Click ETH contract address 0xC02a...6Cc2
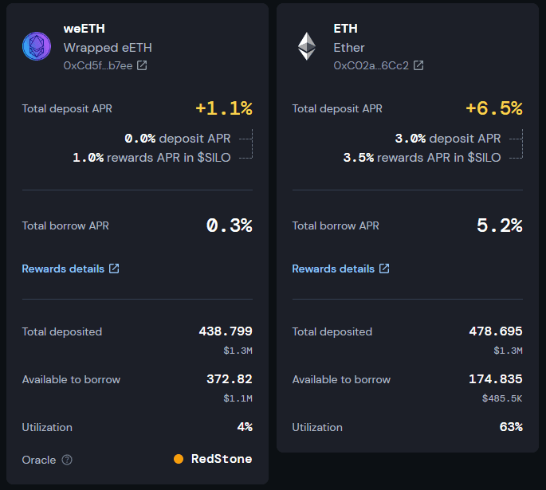Viewport: 546px width, 490px height. [371, 65]
